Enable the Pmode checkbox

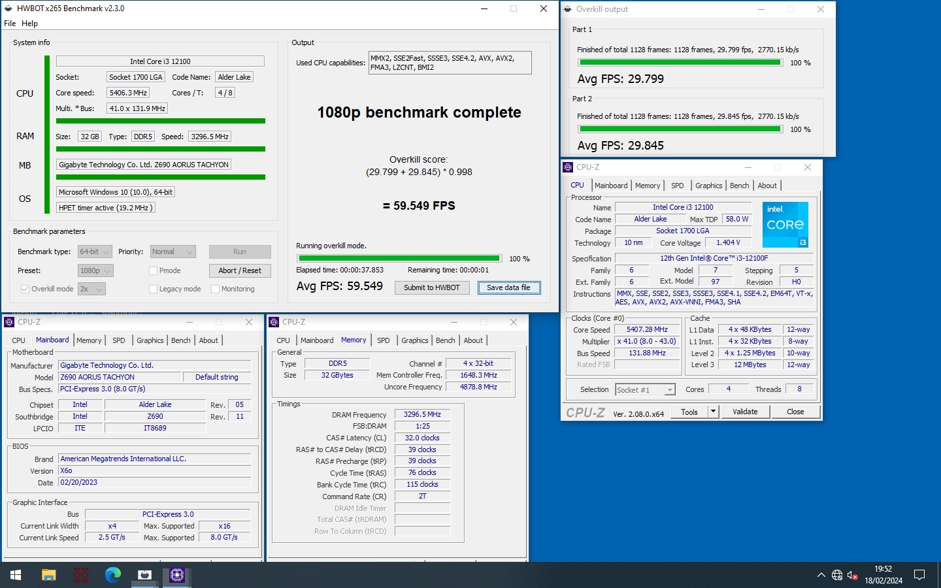[x=153, y=270]
